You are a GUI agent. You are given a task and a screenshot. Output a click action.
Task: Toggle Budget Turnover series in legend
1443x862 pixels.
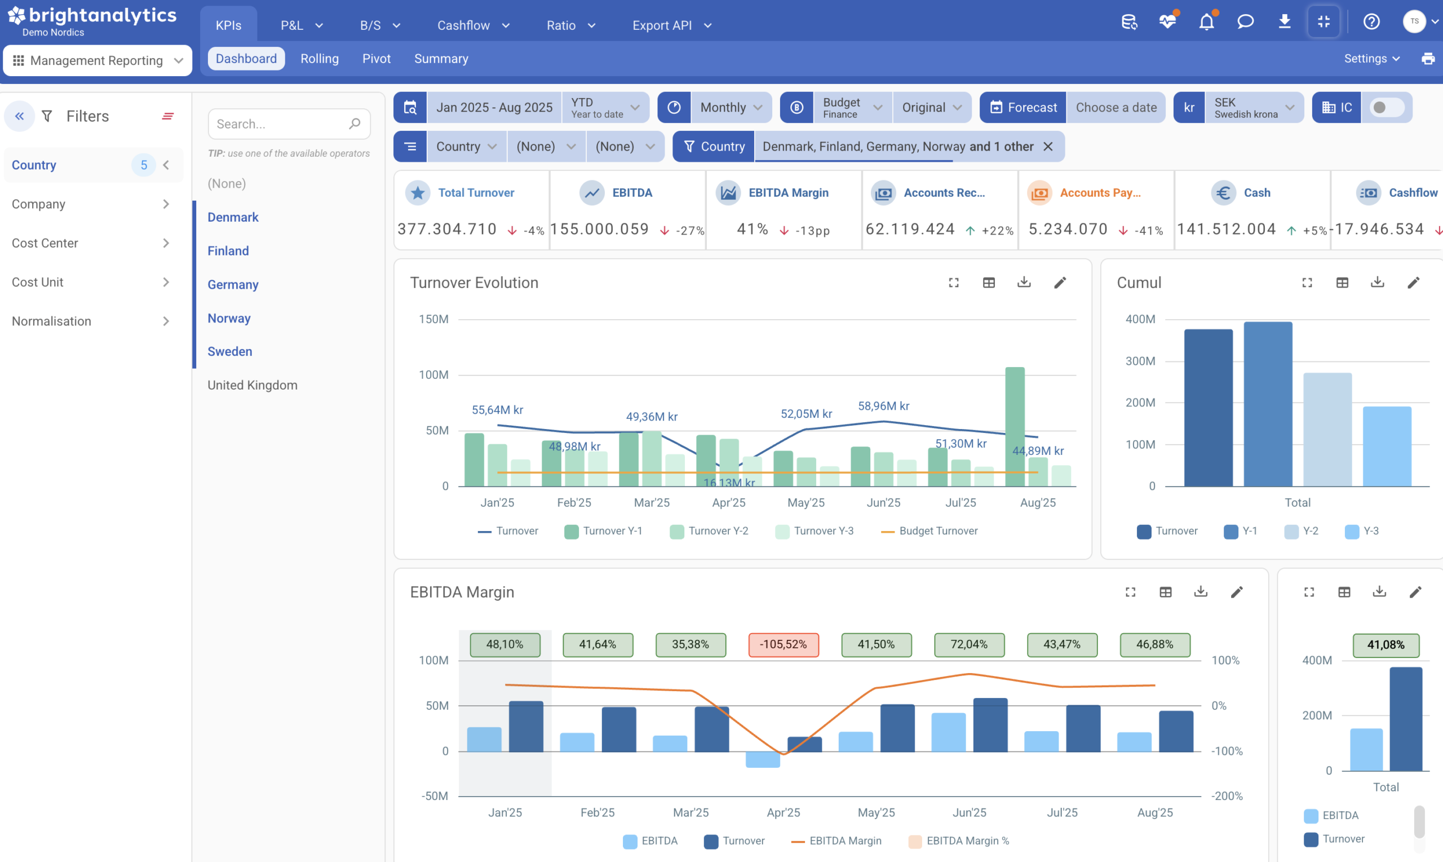coord(929,531)
